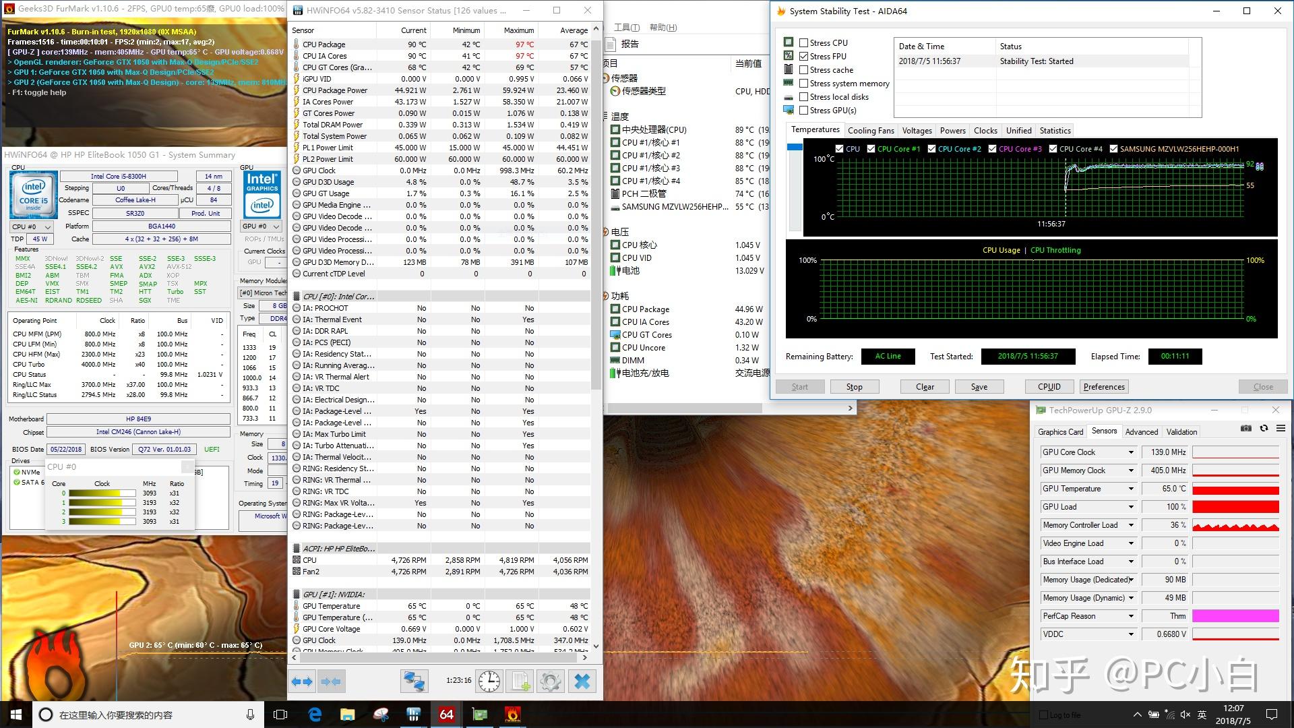This screenshot has height=728, width=1294.
Task: Click GPU-Z camera screenshot icon
Action: tap(1246, 429)
